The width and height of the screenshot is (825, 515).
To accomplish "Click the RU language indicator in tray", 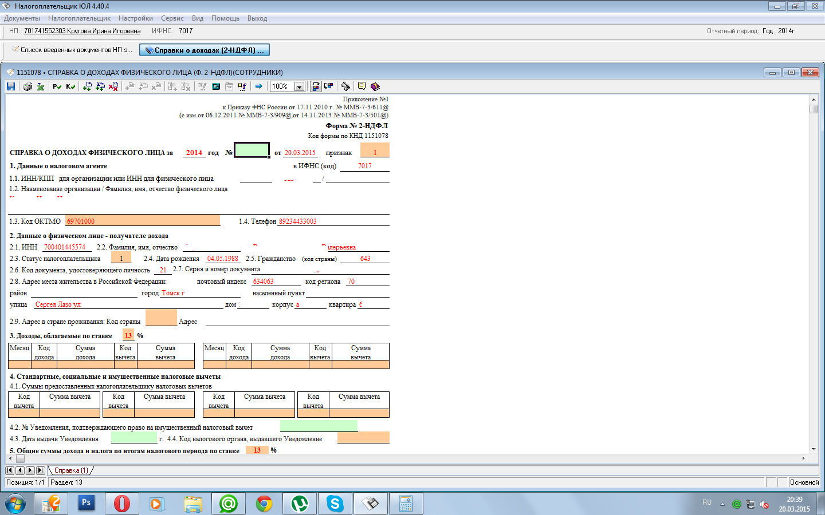I will click(707, 502).
